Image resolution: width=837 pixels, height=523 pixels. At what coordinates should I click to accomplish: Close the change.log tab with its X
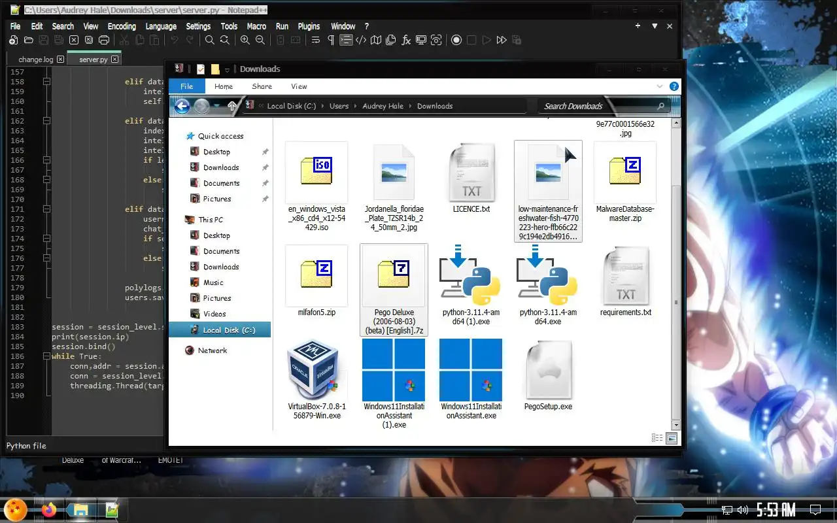tap(60, 59)
